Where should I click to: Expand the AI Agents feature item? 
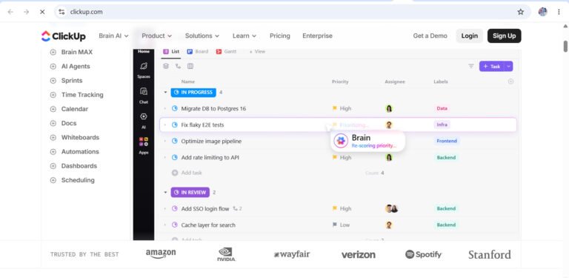53,67
